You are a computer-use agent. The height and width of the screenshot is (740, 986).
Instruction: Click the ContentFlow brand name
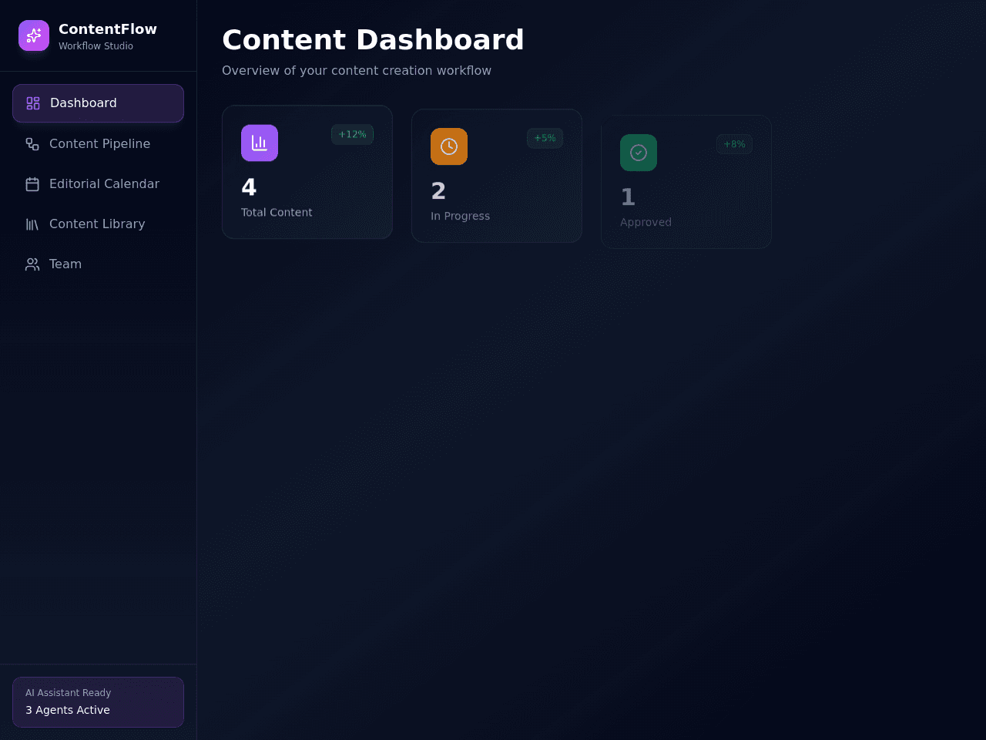pos(108,29)
